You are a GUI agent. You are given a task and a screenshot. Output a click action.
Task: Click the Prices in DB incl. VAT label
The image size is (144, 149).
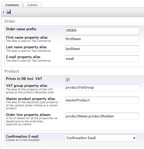(24, 79)
